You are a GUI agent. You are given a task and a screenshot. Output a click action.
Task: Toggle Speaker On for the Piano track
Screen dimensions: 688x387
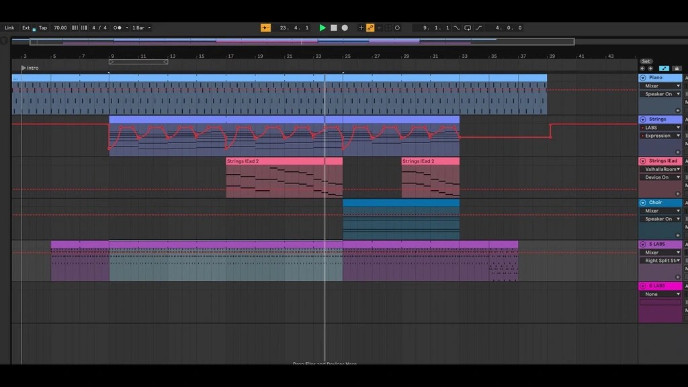[659, 94]
